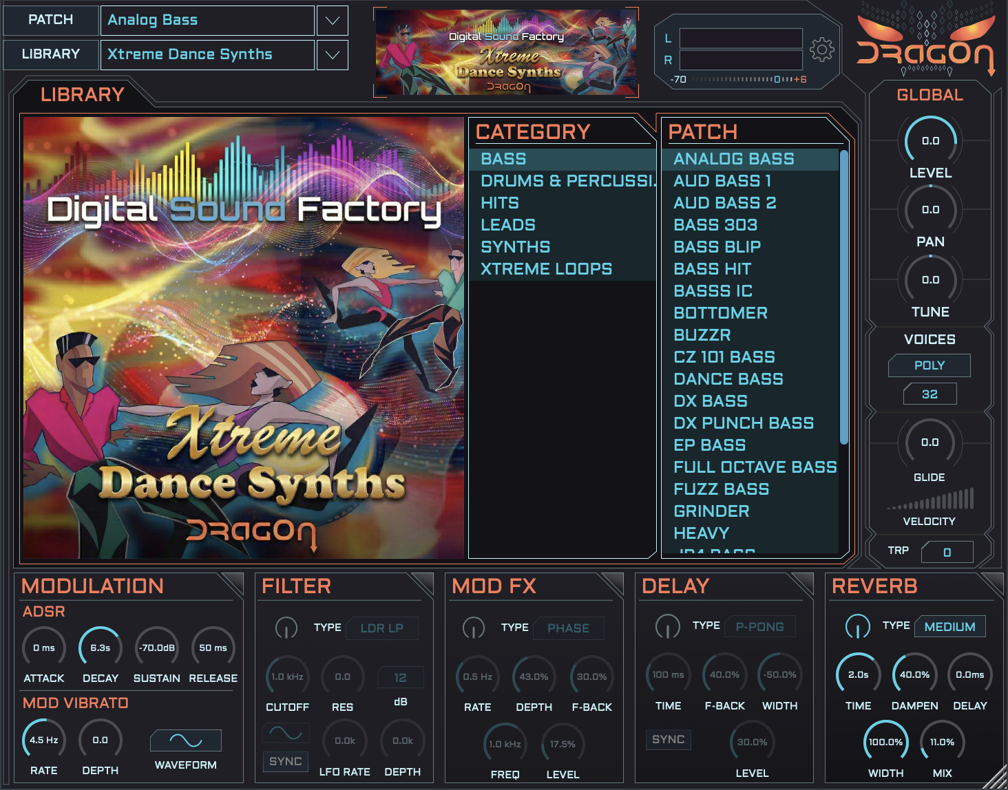
Task: Change the Mod Vibrato waveform selector
Action: (186, 740)
